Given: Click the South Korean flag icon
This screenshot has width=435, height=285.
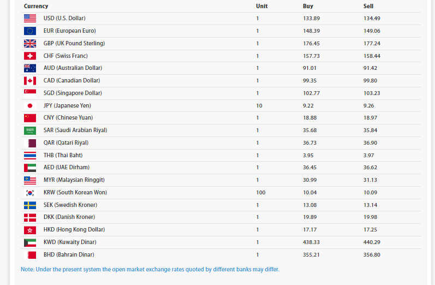Looking at the screenshot, I should [x=30, y=192].
